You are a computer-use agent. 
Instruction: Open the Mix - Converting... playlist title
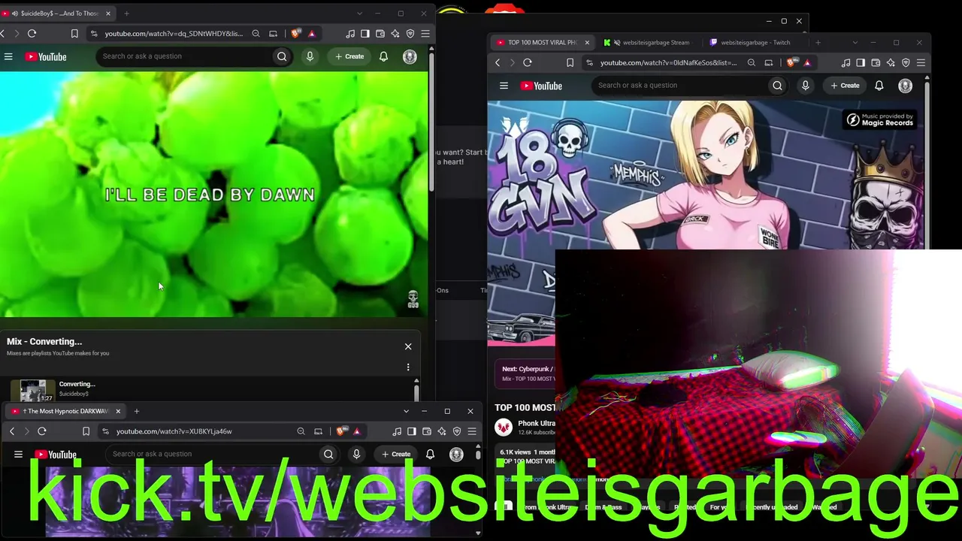tap(44, 342)
